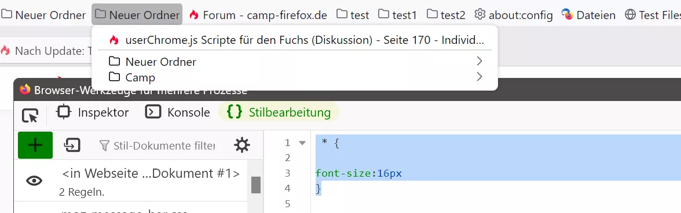Expand the Neuer Ordner submenu entry

point(295,61)
